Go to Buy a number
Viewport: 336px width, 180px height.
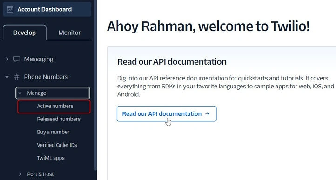(53, 132)
